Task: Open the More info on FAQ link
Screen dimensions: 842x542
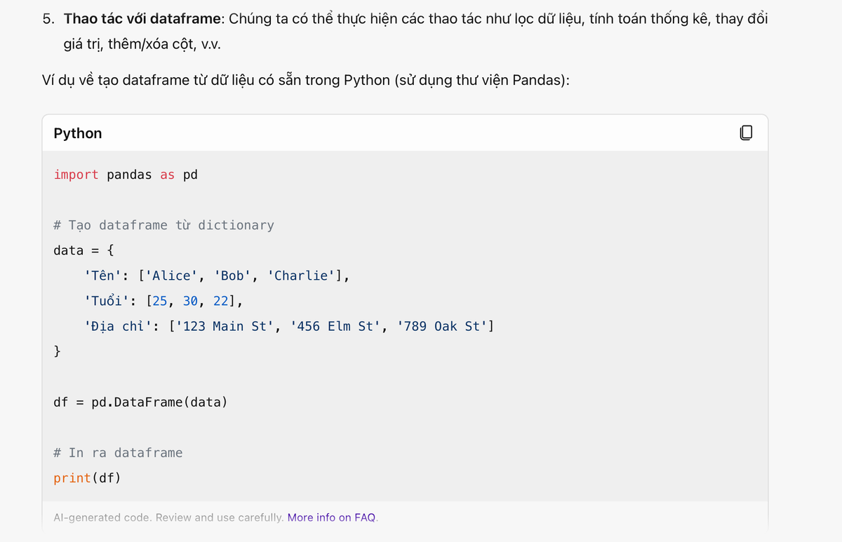Action: 332,517
